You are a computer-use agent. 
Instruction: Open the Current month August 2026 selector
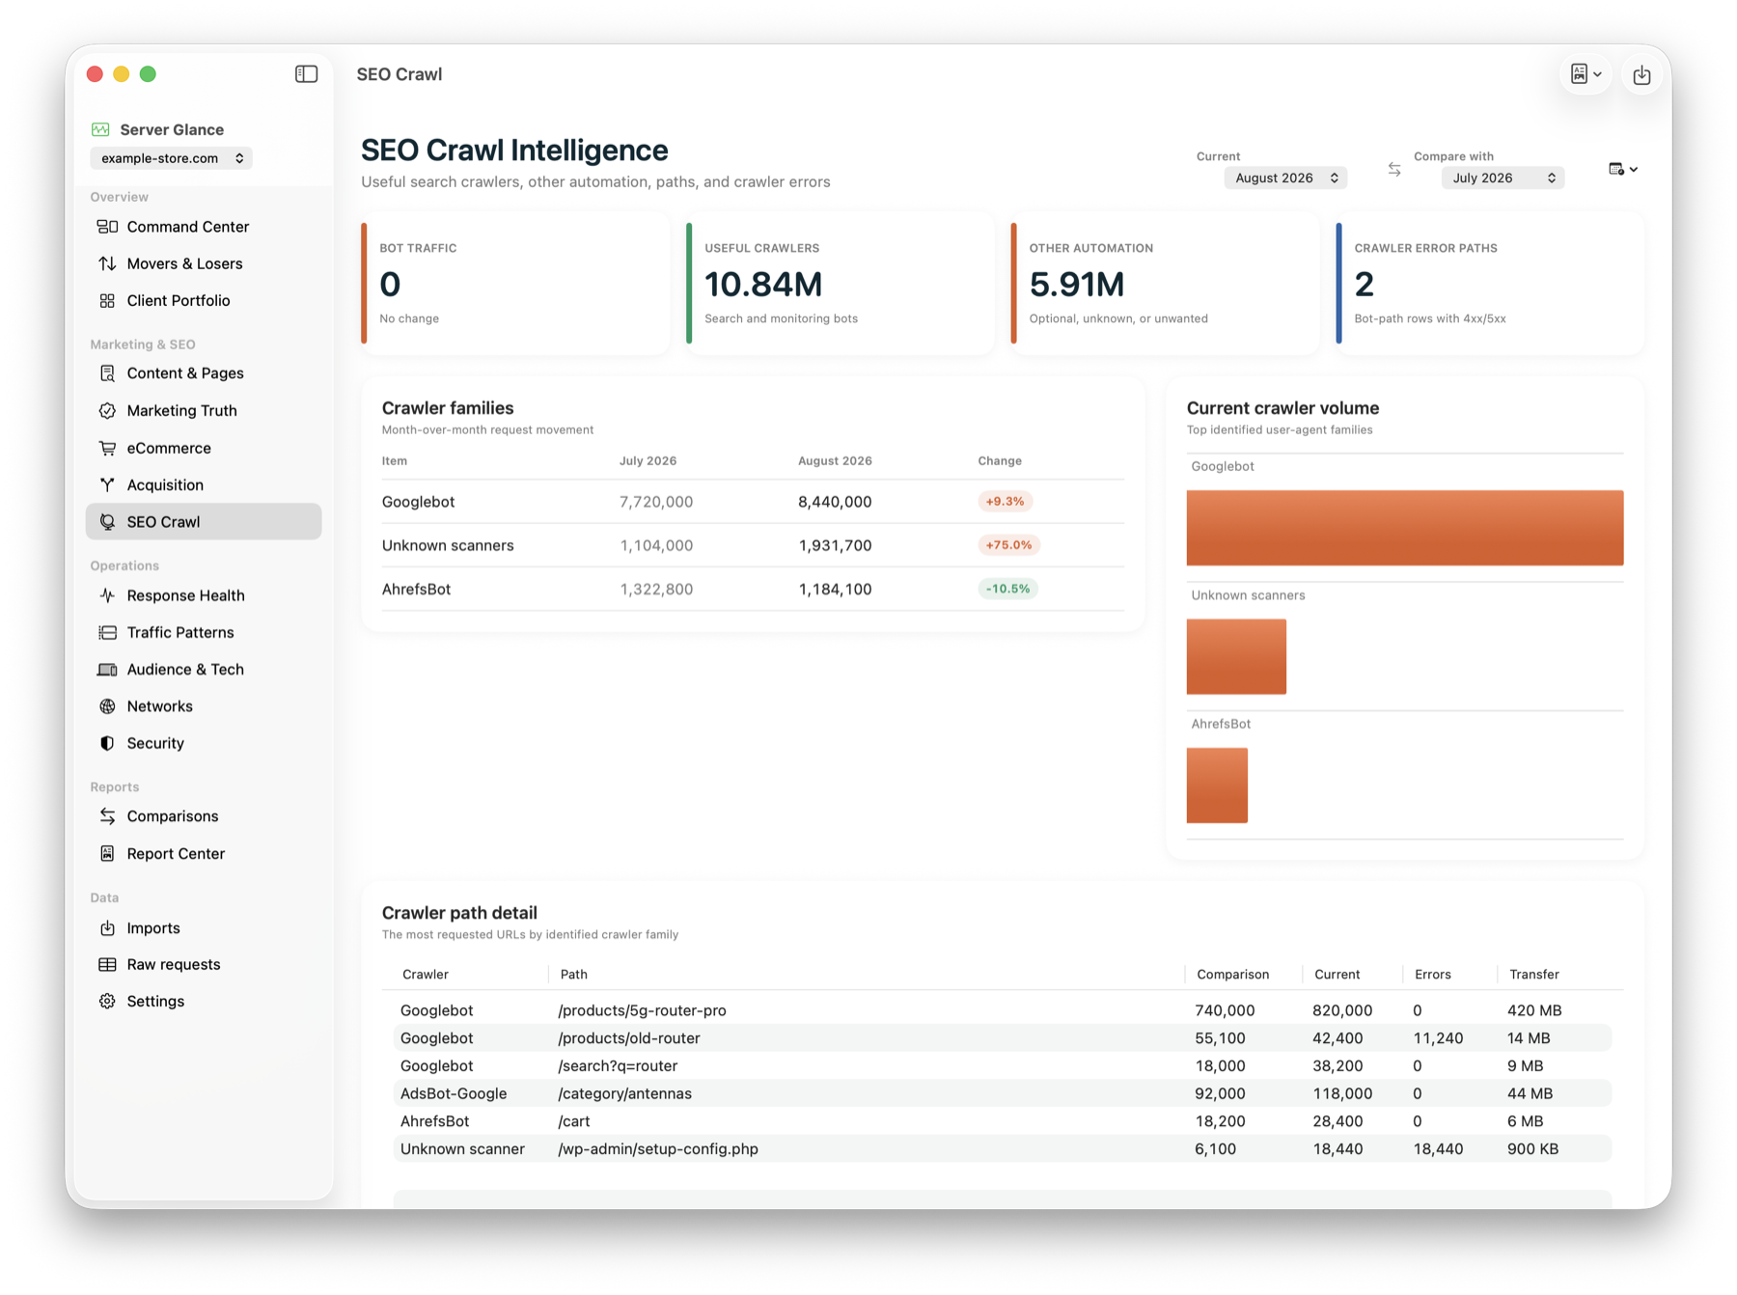click(x=1285, y=178)
